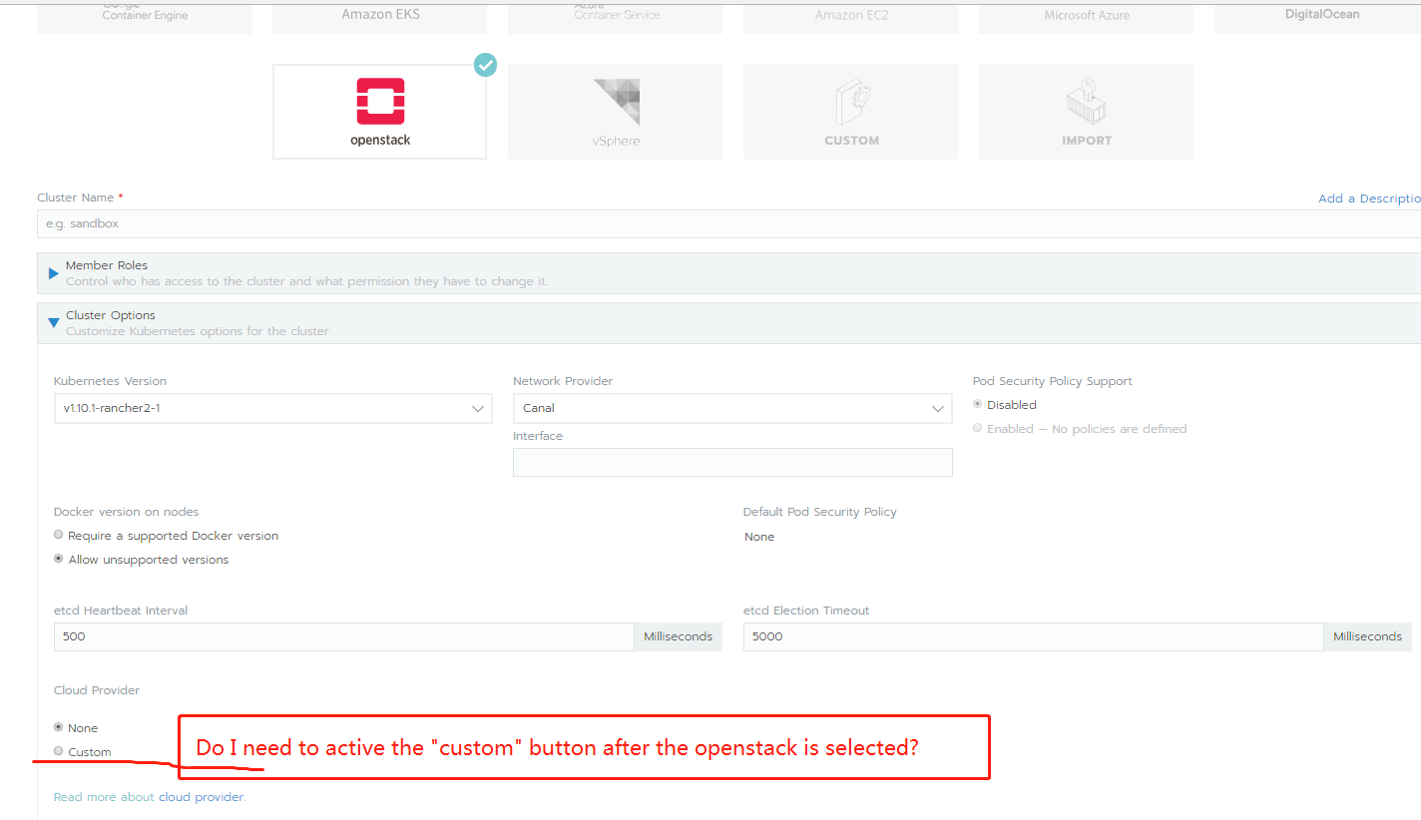Select Require a supported Docker version
The height and width of the screenshot is (820, 1421).
pos(58,534)
